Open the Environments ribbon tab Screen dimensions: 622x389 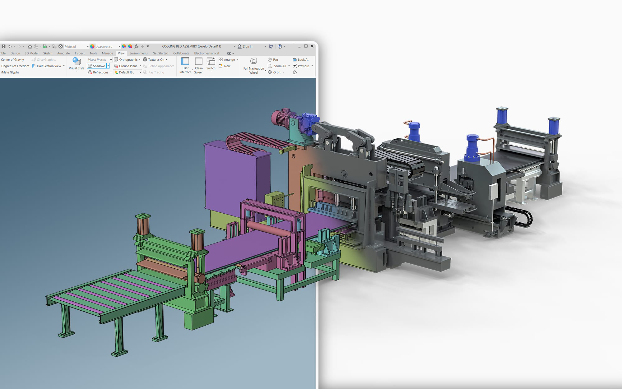point(138,53)
